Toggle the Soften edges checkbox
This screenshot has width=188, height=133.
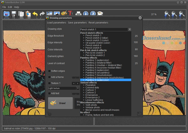click(49, 71)
